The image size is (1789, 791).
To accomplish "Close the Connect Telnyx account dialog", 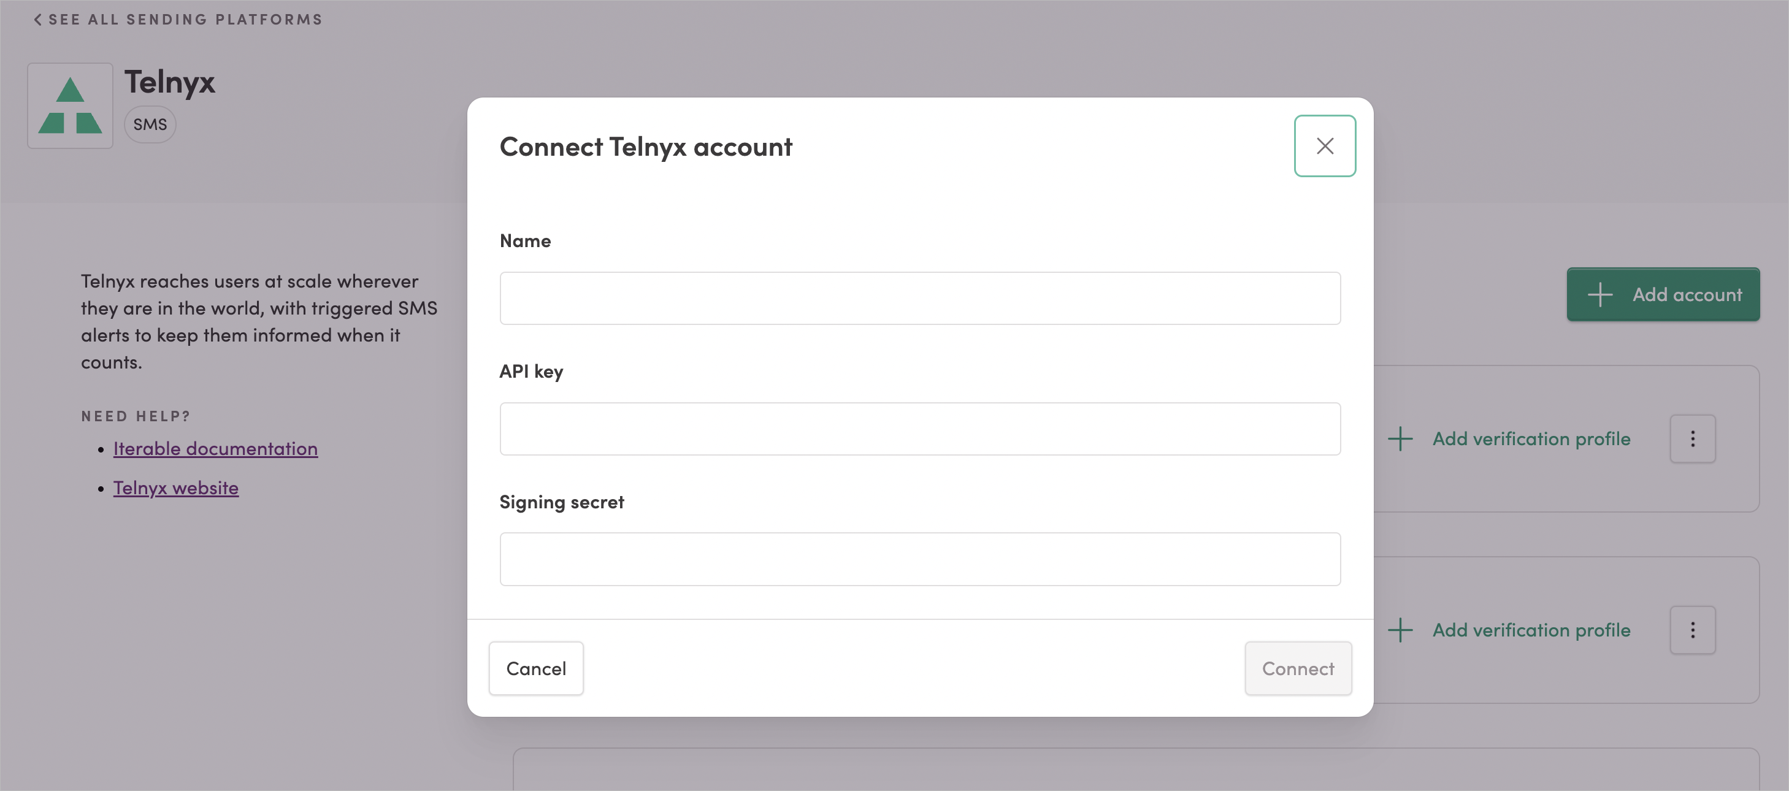I will [1324, 146].
